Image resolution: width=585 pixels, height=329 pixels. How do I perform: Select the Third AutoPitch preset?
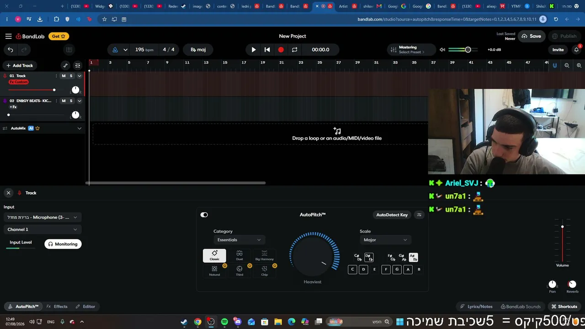click(239, 271)
